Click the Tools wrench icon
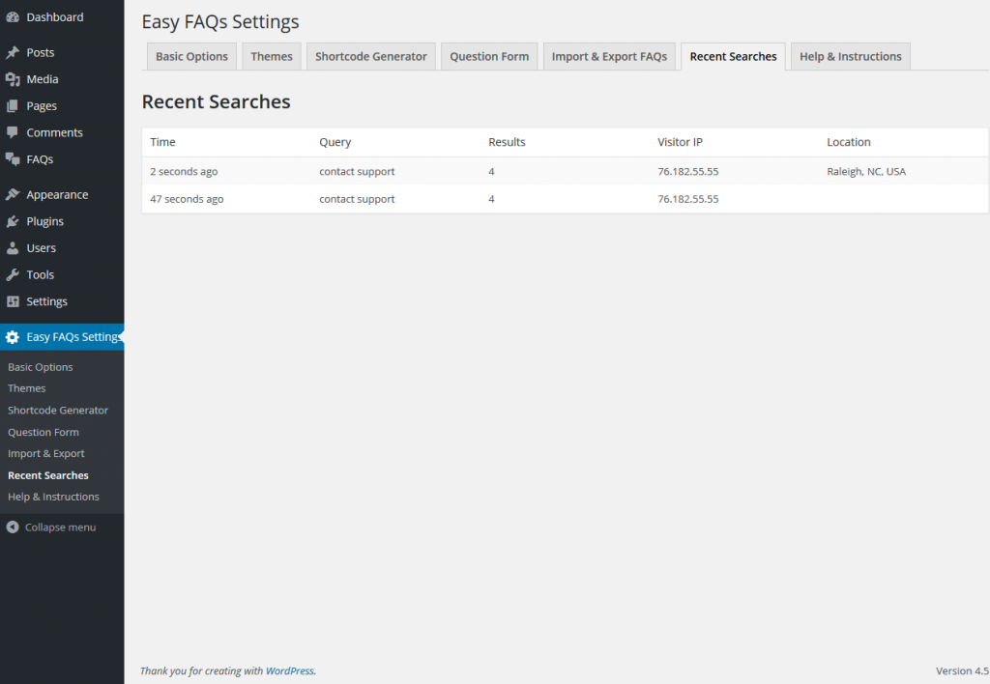 (13, 275)
